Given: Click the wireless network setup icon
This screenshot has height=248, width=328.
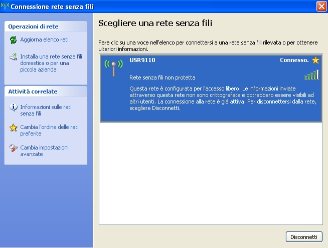Looking at the screenshot, I should [x=14, y=57].
